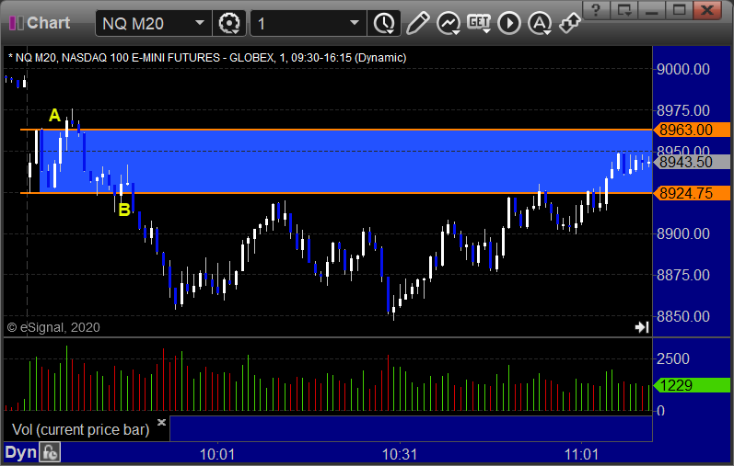Click the symbol link arrows icon
This screenshot has width=734, height=466.
[570, 22]
